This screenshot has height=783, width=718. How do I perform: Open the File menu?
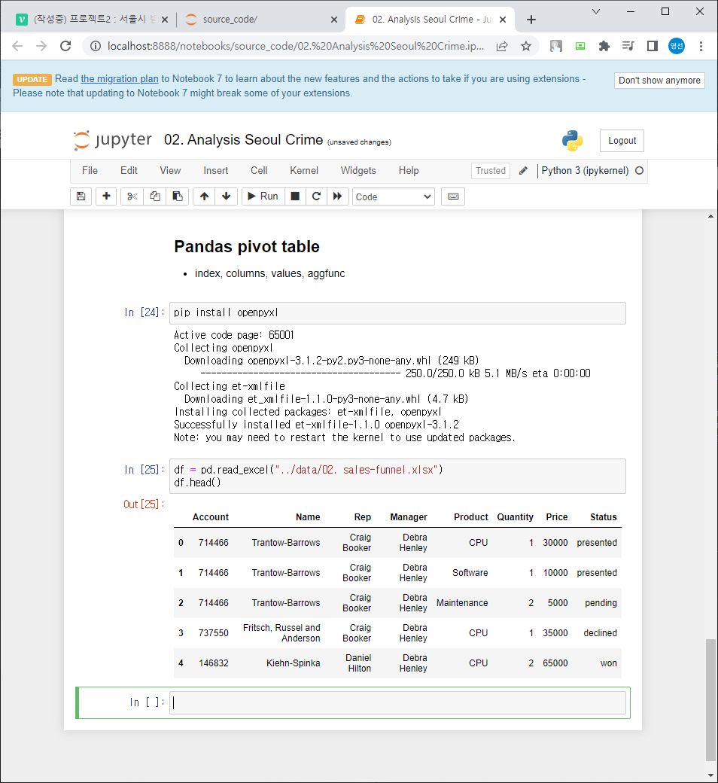(90, 171)
